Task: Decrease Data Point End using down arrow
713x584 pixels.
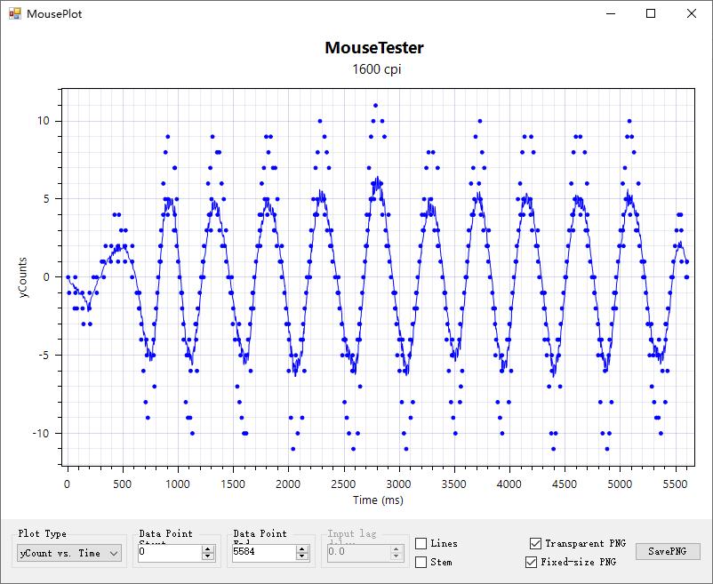Action: pyautogui.click(x=302, y=556)
